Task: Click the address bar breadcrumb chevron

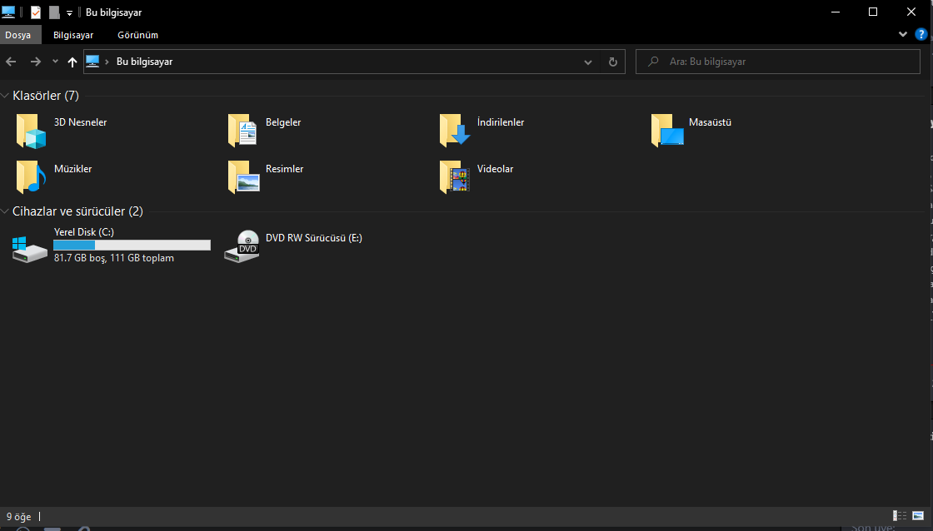Action: coord(107,62)
